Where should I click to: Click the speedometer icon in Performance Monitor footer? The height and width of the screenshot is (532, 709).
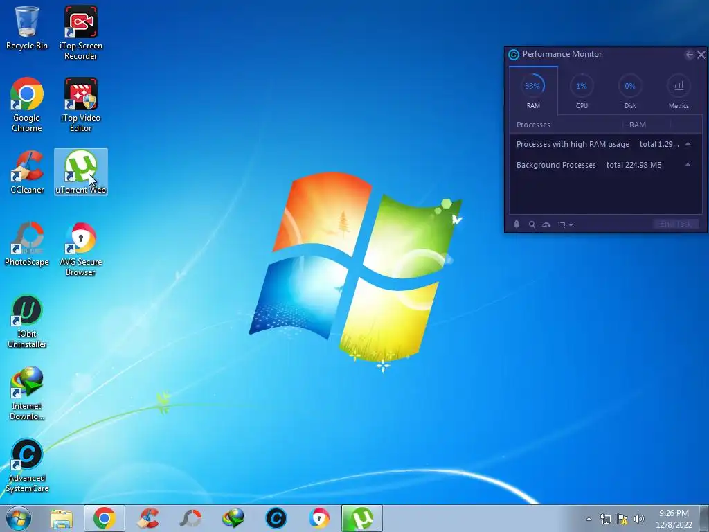tap(546, 224)
